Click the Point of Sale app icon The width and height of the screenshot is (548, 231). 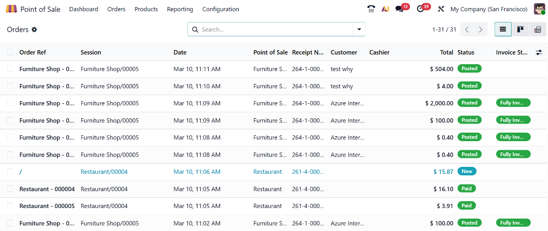tap(12, 9)
